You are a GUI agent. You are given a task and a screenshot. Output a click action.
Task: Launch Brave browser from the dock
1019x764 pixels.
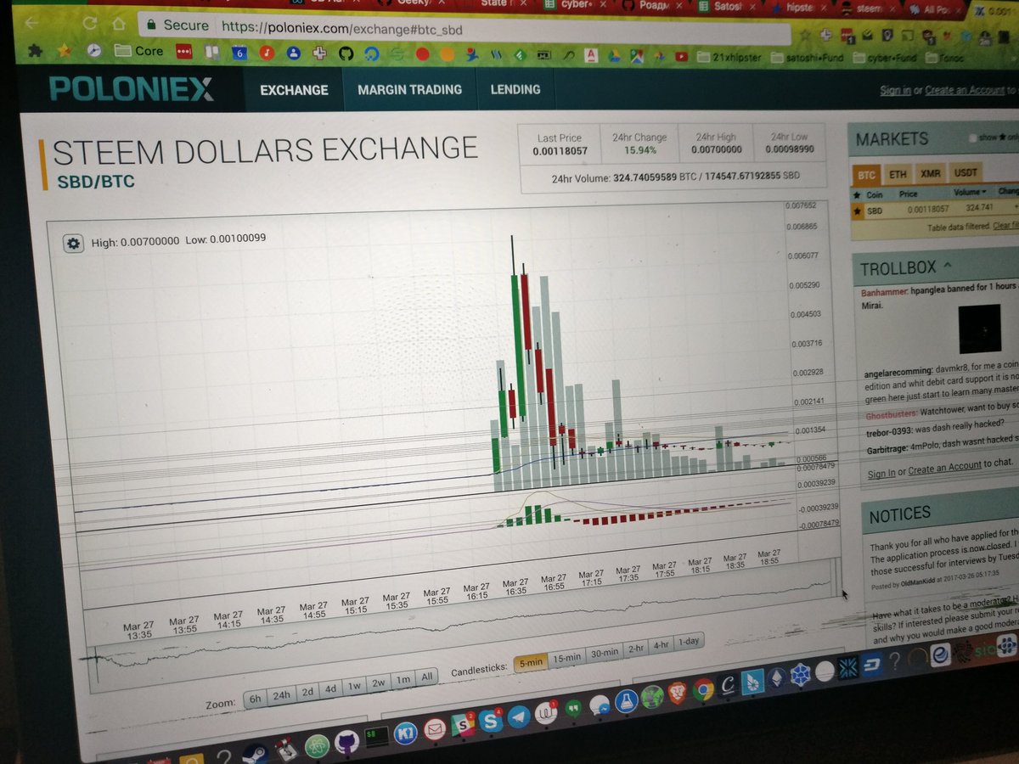677,692
